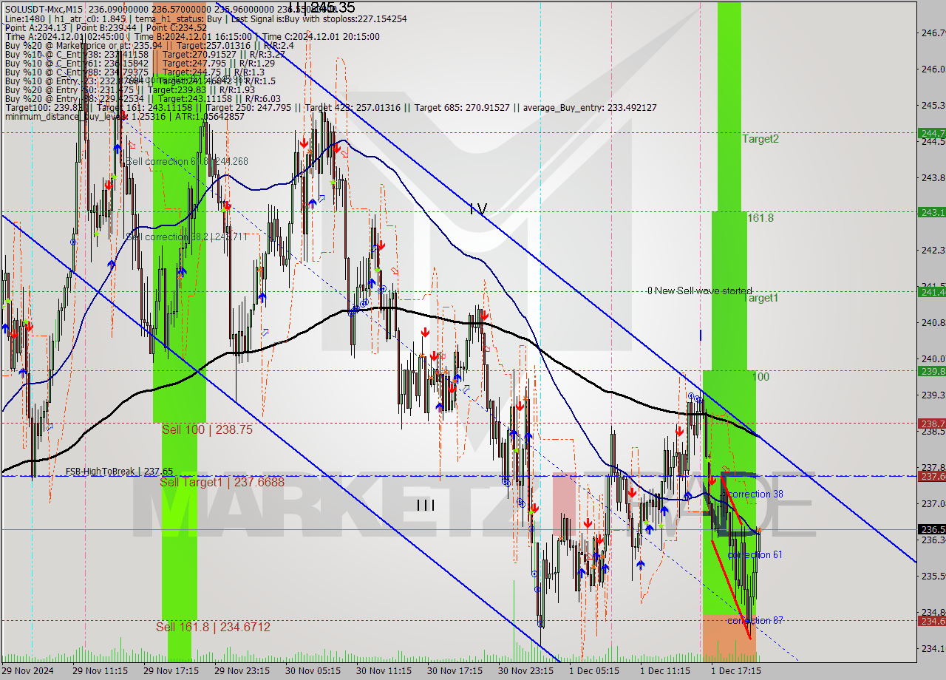Click the '30 Nov 23:15' time axis label
This screenshot has height=680, width=946.
click(525, 671)
